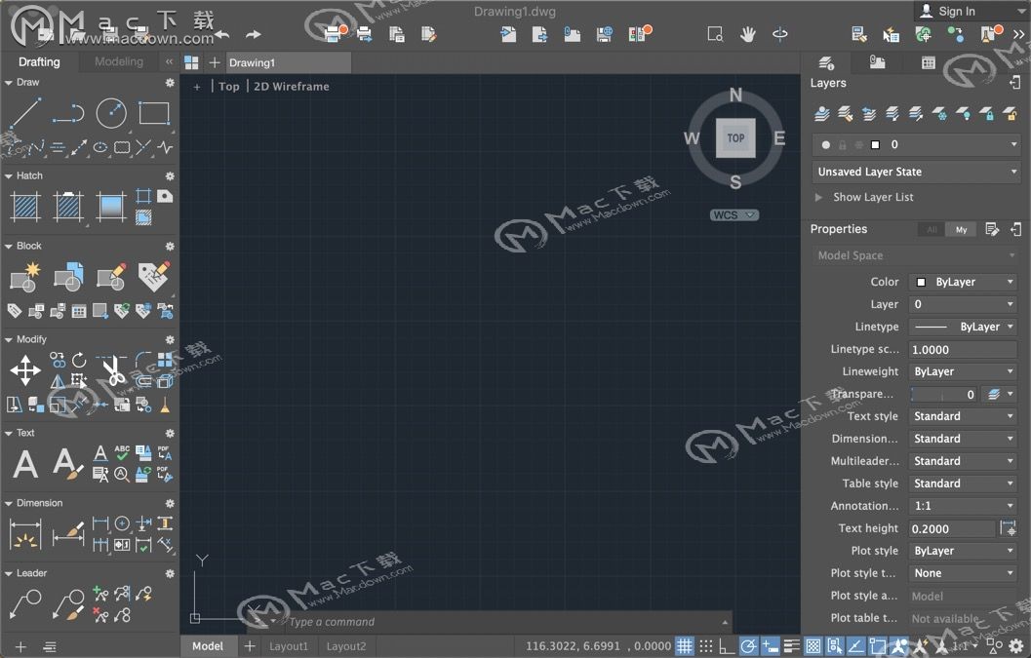Select the Trim scissors tool
1031x658 pixels.
[112, 370]
